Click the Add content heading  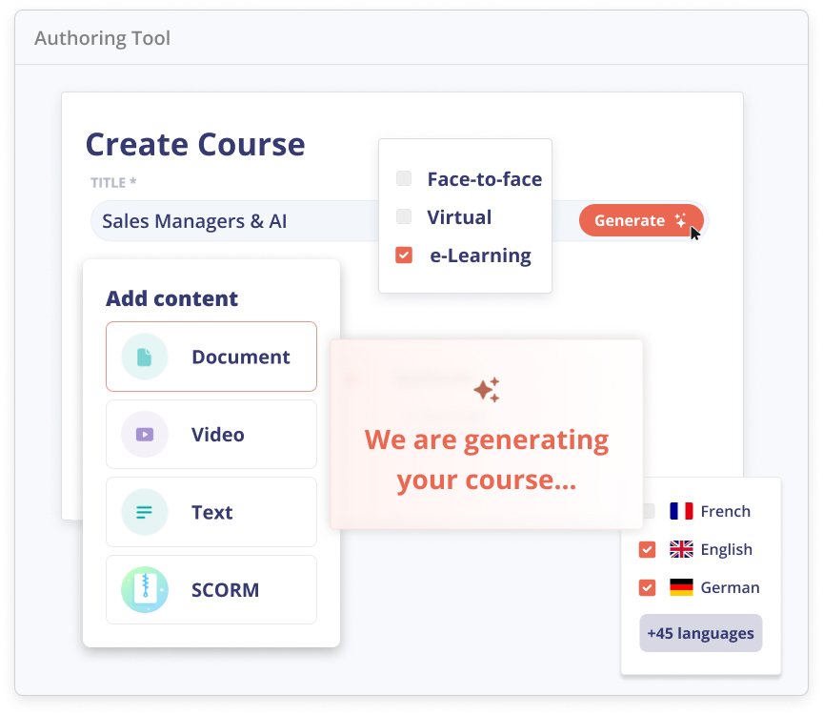pos(171,298)
